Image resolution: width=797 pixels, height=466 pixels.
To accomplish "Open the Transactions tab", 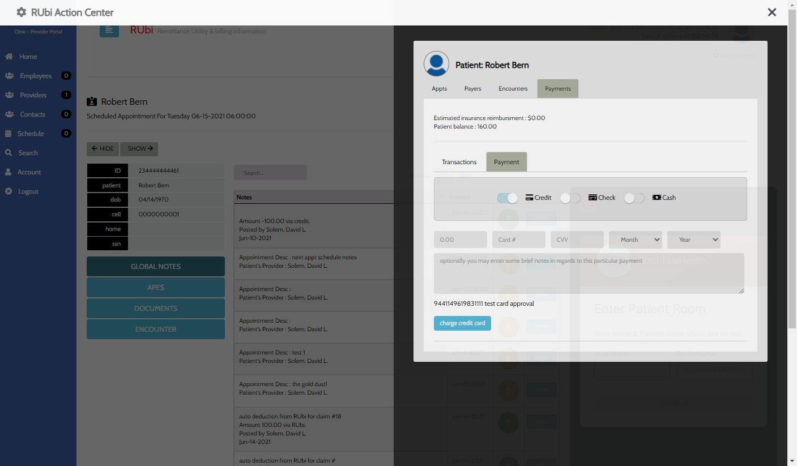I will point(459,162).
